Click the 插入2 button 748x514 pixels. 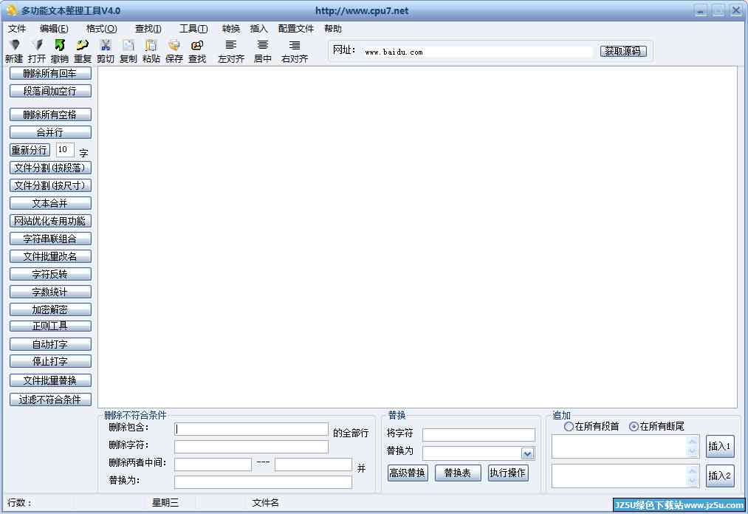pyautogui.click(x=720, y=476)
